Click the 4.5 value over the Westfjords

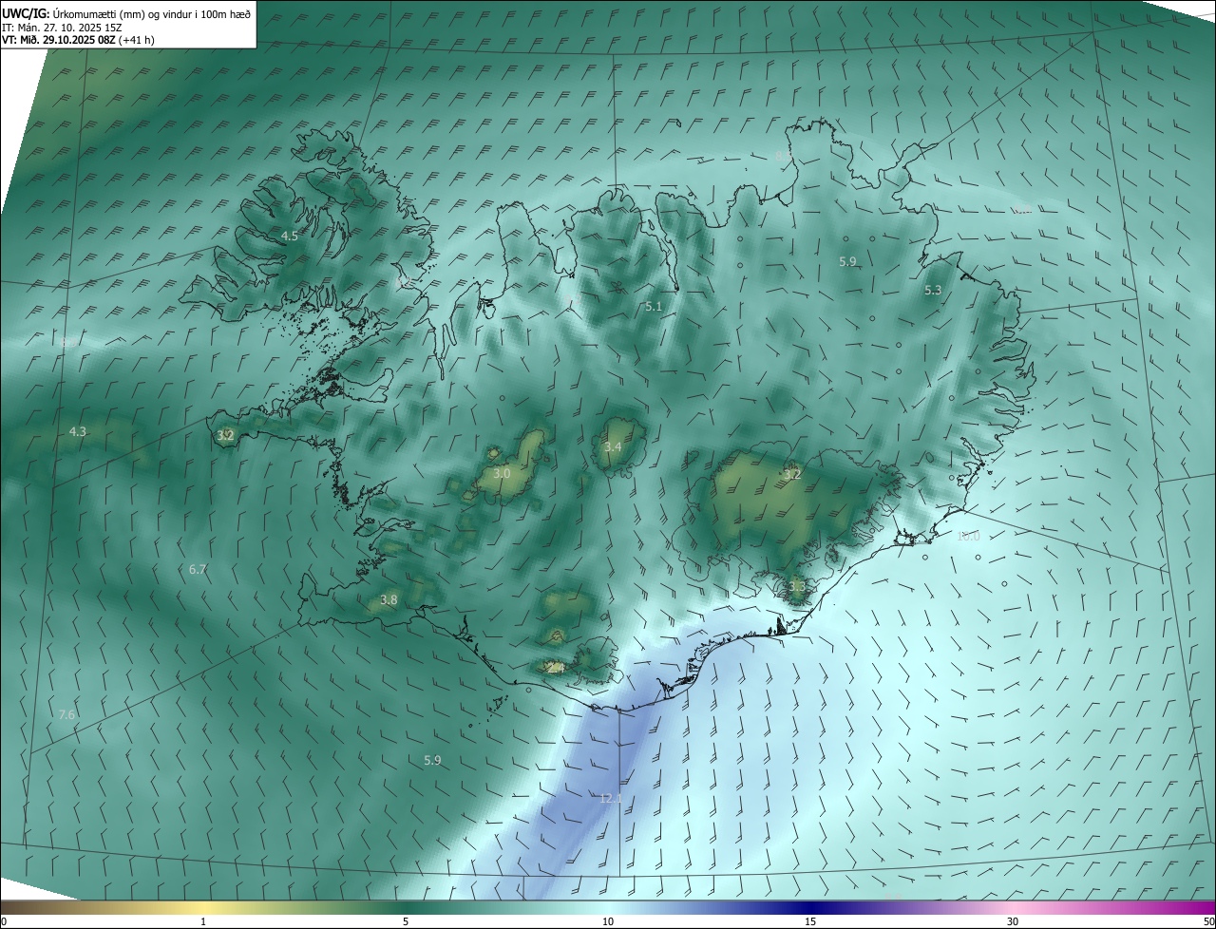[290, 236]
